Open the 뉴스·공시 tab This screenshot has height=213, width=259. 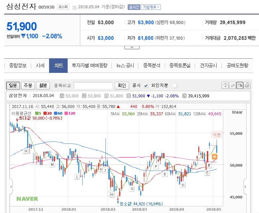pyautogui.click(x=125, y=66)
